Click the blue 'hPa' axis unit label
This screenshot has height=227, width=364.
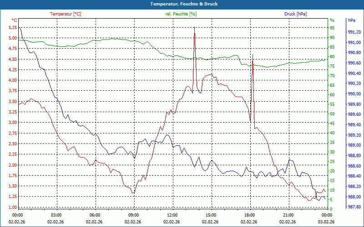coord(352,20)
